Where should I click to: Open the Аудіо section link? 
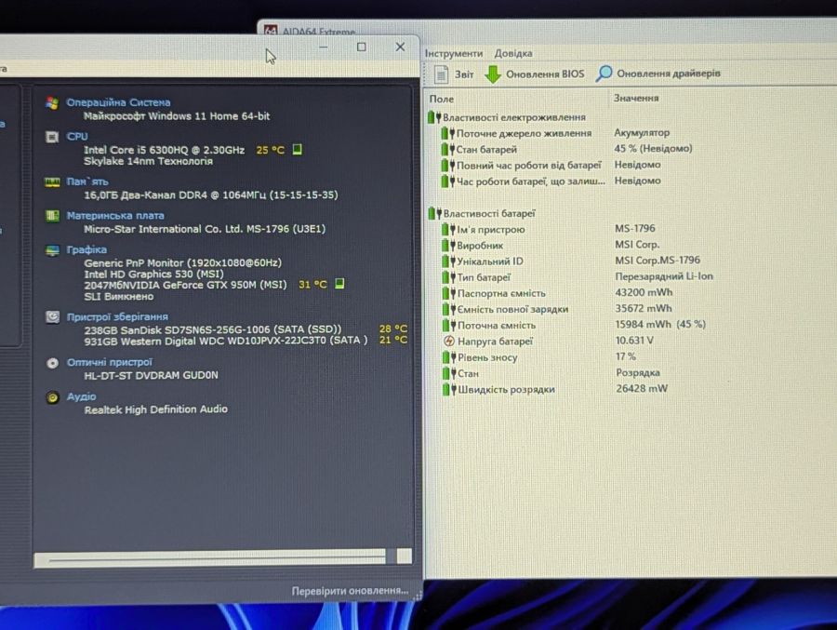[x=81, y=396]
